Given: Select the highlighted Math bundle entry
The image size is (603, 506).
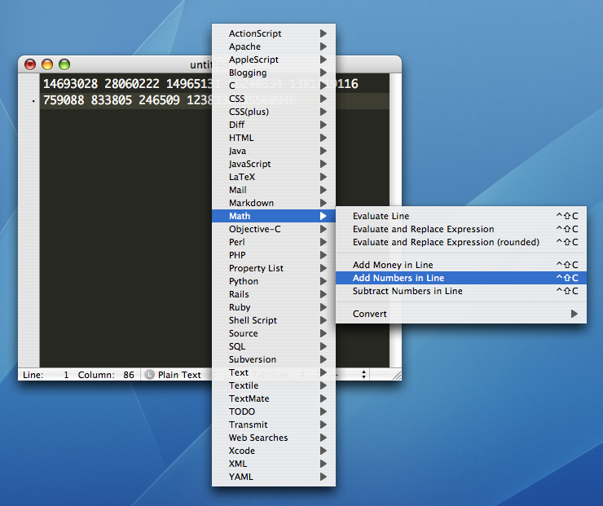Looking at the screenshot, I should (x=274, y=216).
